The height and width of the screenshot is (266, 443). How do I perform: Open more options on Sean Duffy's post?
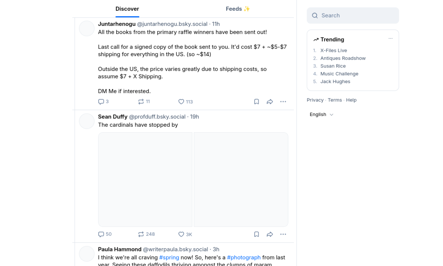(283, 234)
